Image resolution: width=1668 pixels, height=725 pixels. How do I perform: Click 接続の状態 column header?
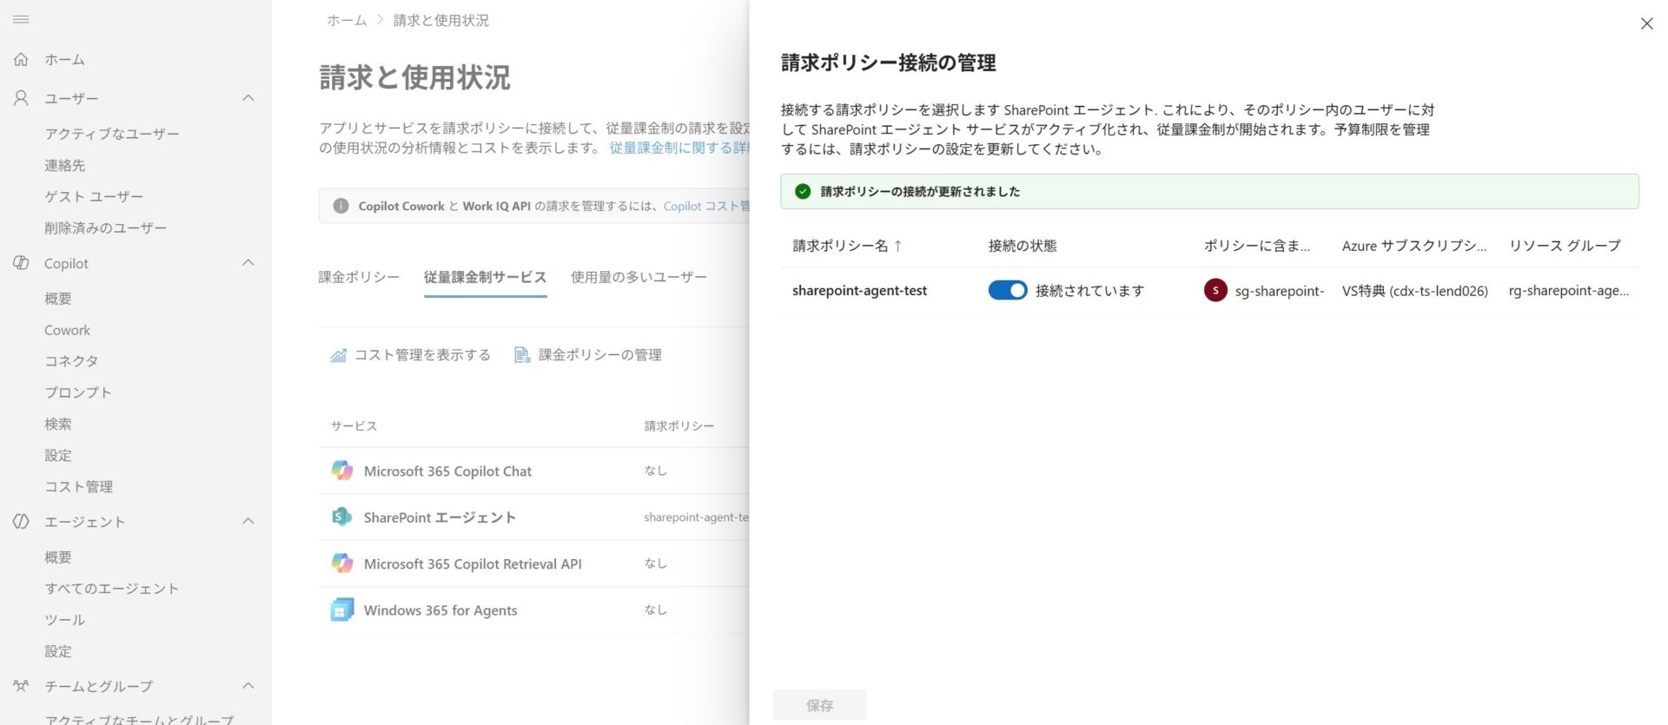(1023, 246)
